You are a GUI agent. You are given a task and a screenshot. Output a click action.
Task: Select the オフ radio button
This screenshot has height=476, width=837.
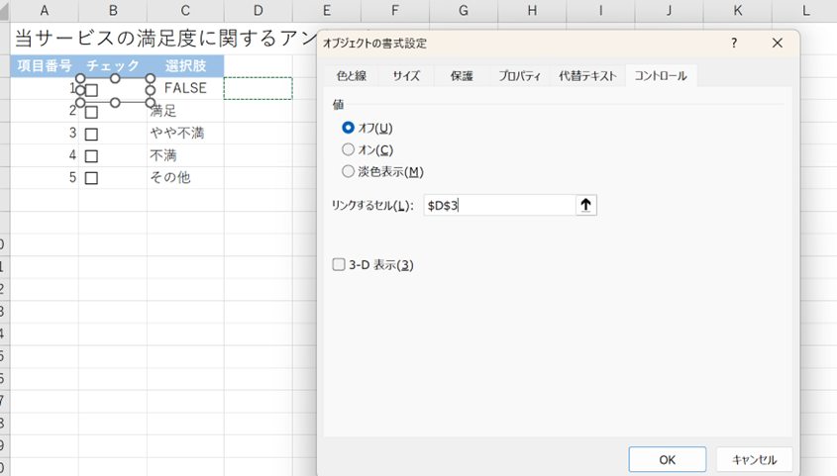pyautogui.click(x=348, y=128)
